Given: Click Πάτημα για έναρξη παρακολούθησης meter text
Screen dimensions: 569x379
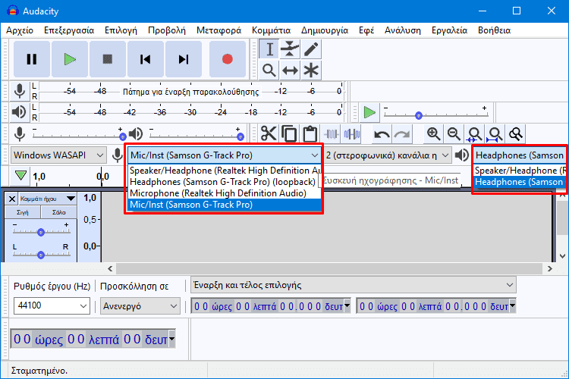Looking at the screenshot, I should (191, 92).
